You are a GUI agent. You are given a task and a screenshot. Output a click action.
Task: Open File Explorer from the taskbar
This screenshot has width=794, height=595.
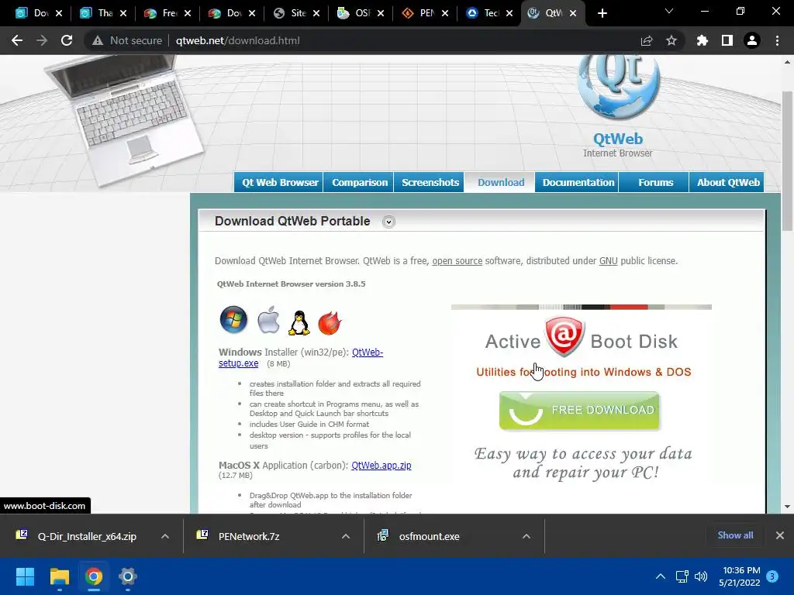tap(59, 576)
